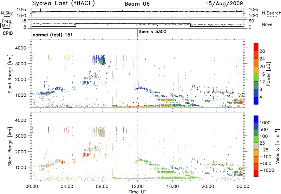Image resolution: width=281 pixels, height=194 pixels.
Task: Click the '00:00' label starting the time axis
Action: (32, 187)
